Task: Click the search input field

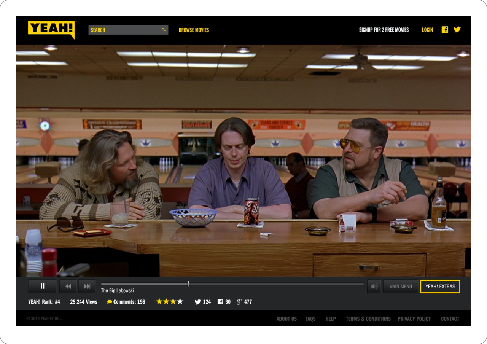Action: (x=128, y=30)
